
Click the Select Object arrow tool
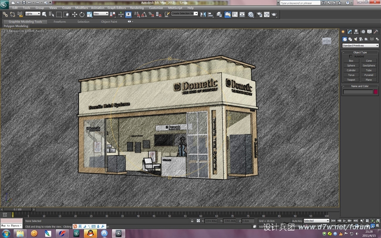tap(44, 14)
